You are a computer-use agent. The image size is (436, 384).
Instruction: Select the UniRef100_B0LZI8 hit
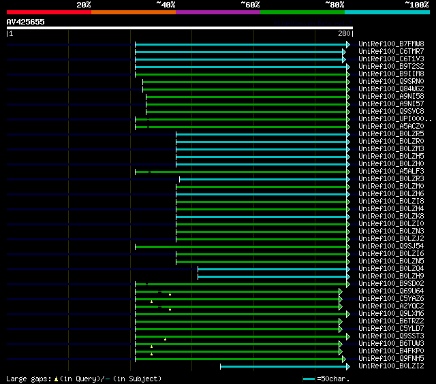(x=391, y=202)
